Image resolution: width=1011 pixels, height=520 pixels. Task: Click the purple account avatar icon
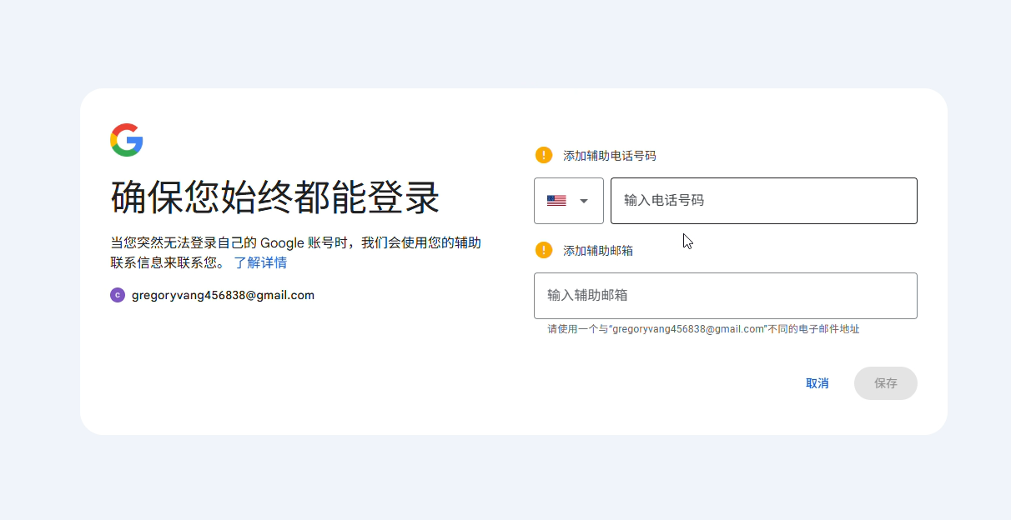tap(118, 295)
